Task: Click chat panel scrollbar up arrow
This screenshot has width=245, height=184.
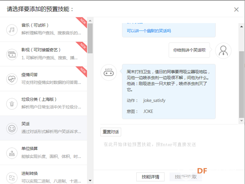Action: (x=241, y=27)
